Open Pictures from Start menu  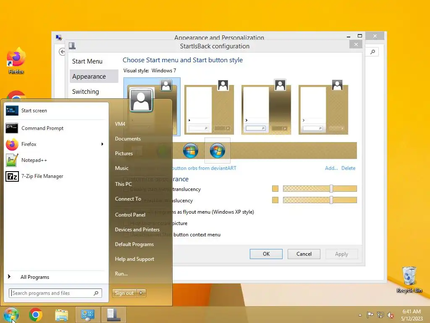click(124, 153)
